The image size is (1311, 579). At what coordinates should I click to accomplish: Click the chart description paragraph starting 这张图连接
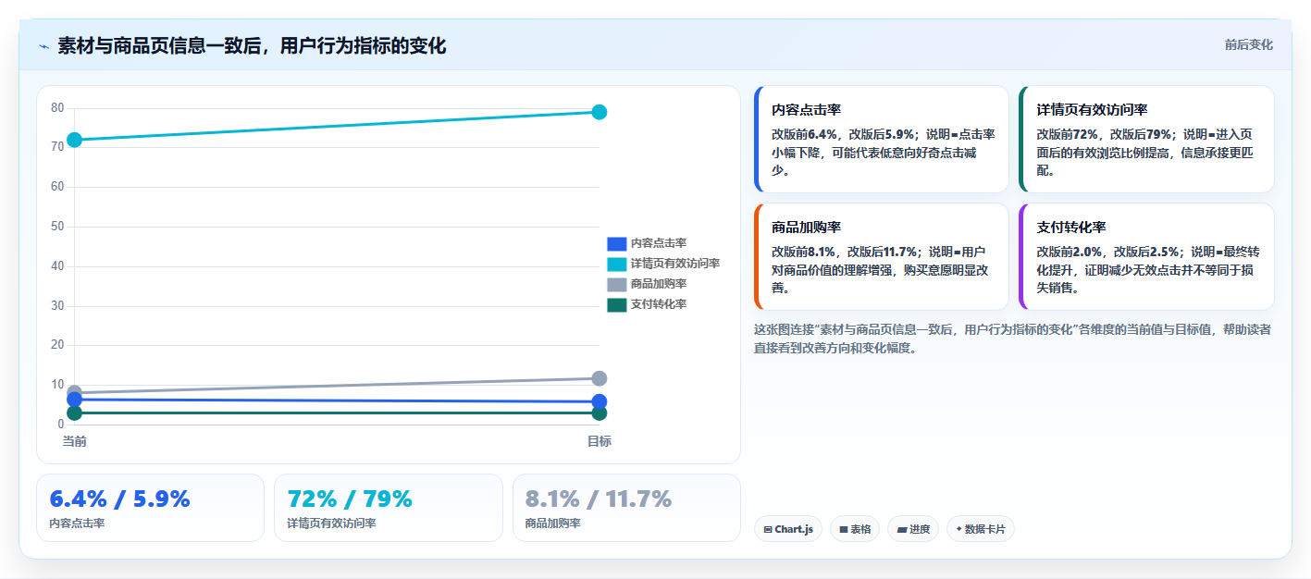click(1012, 339)
